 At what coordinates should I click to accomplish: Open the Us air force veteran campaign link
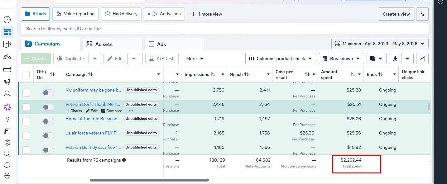93,133
